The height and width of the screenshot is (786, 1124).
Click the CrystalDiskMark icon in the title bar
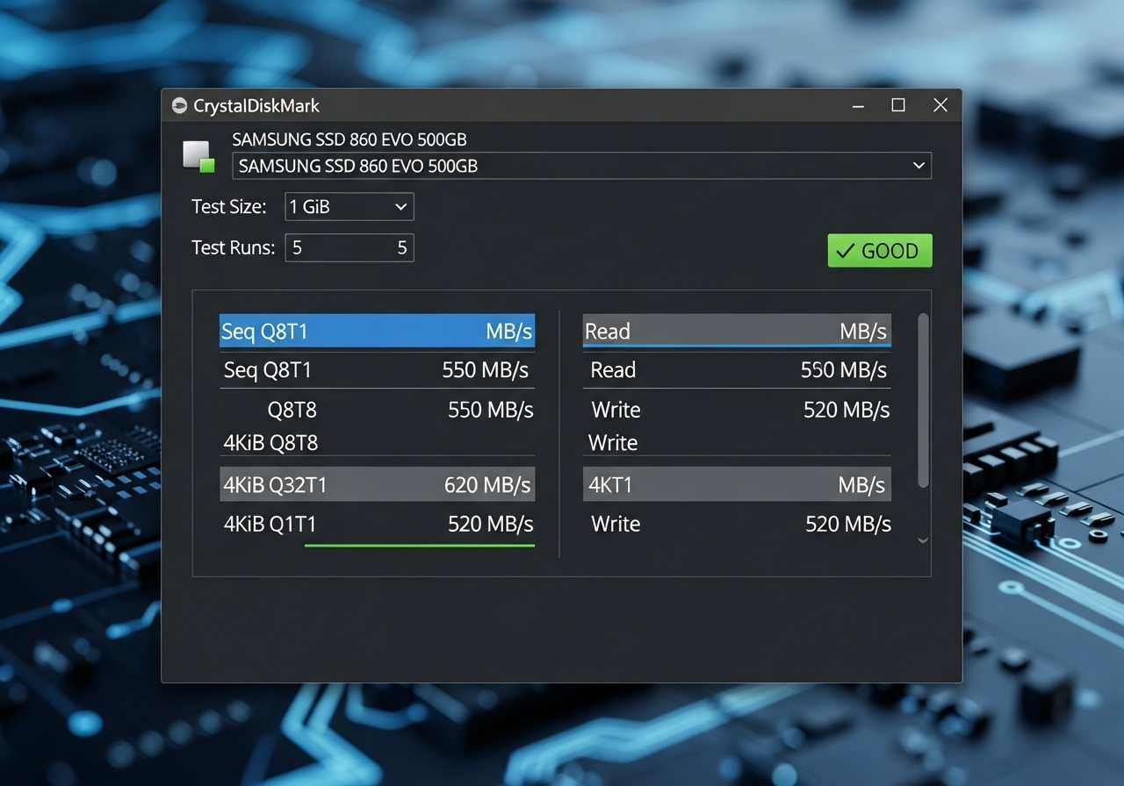[x=179, y=106]
